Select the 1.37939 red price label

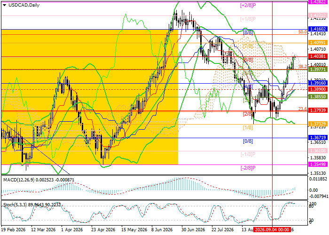pos(318,110)
